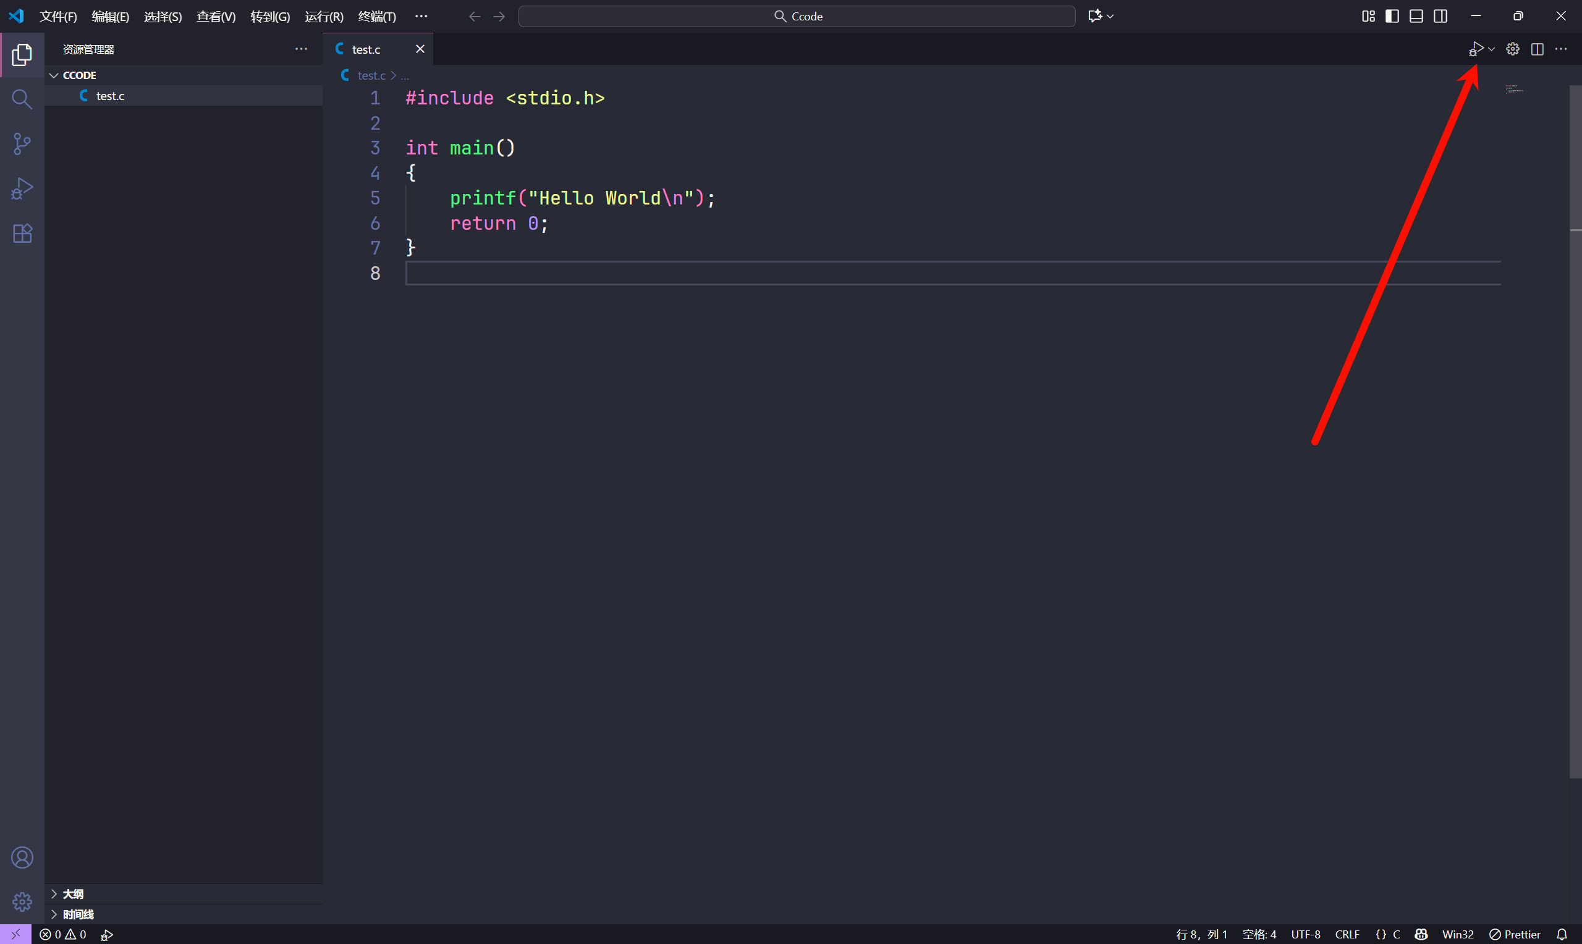Click the CRLF line ending indicator
The image size is (1582, 944).
coord(1347,934)
